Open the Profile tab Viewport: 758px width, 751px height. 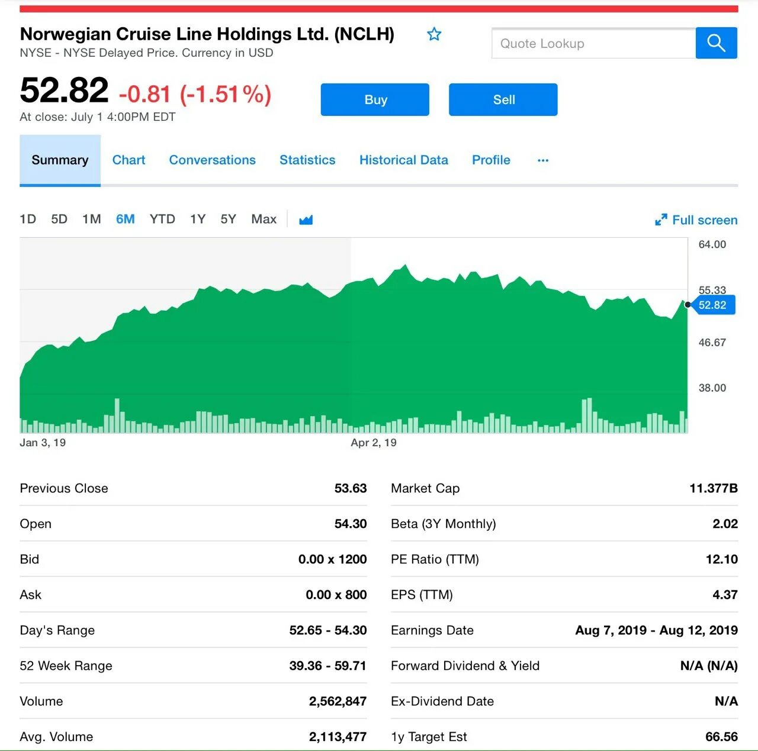coord(491,160)
